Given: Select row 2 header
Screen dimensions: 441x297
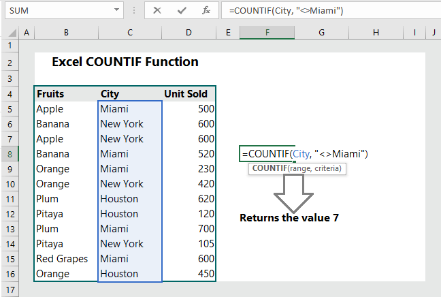Looking at the screenshot, I should coord(10,63).
